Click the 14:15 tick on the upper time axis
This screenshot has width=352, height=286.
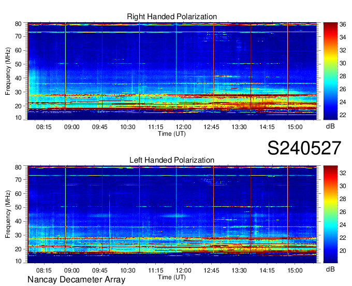[x=267, y=127]
